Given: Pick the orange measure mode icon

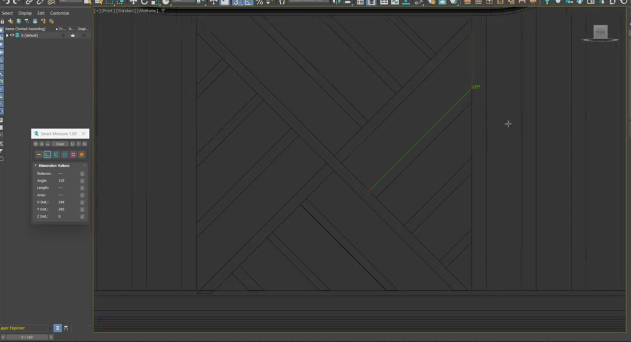Looking at the screenshot, I should (x=82, y=154).
